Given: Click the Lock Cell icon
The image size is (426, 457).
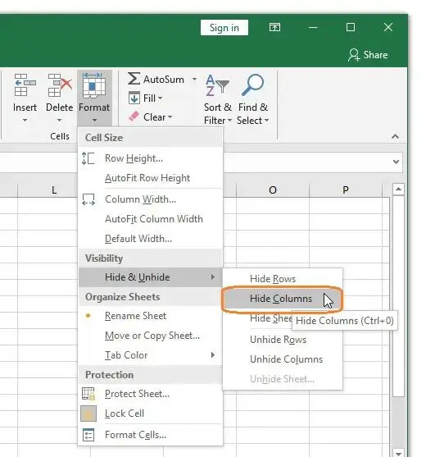Looking at the screenshot, I should tap(88, 414).
